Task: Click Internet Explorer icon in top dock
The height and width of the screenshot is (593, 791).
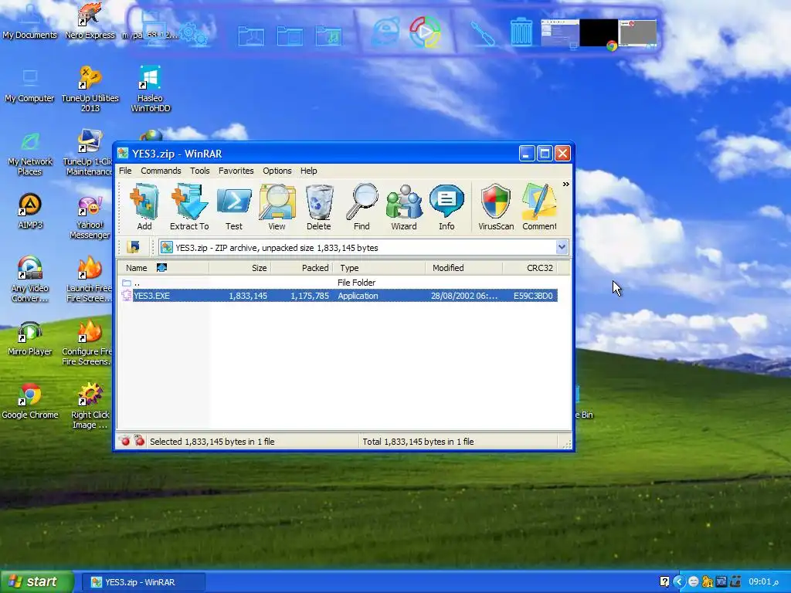Action: pyautogui.click(x=386, y=32)
